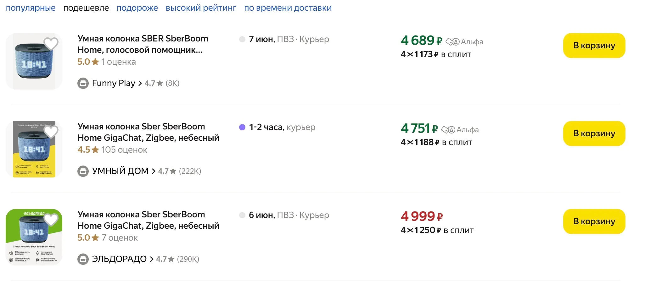The width and height of the screenshot is (645, 289).
Task: Click star next to 105 оценок
Action: pos(95,150)
